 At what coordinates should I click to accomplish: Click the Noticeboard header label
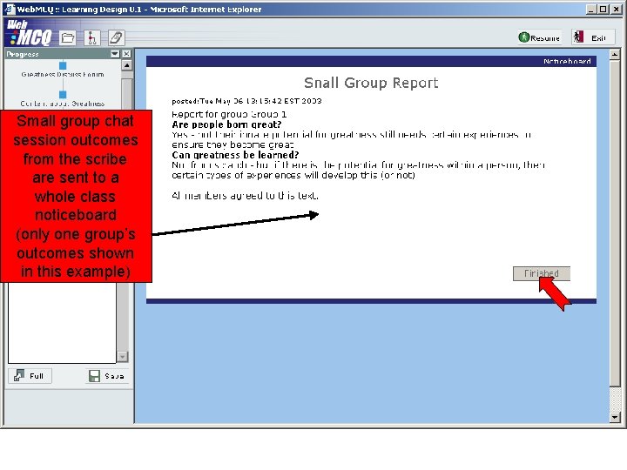click(x=567, y=61)
